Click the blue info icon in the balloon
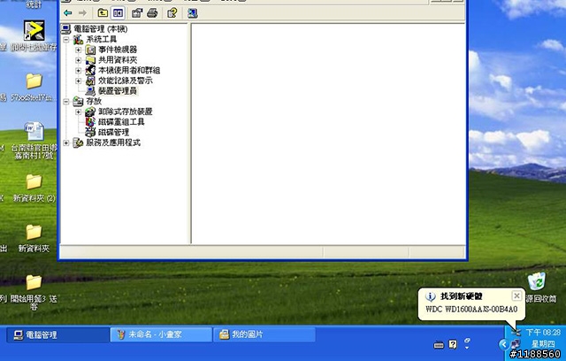566x361 pixels. click(431, 296)
